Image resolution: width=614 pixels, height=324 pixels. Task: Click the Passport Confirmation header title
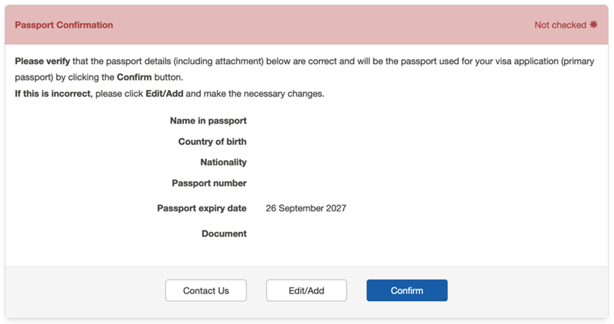pyautogui.click(x=64, y=25)
